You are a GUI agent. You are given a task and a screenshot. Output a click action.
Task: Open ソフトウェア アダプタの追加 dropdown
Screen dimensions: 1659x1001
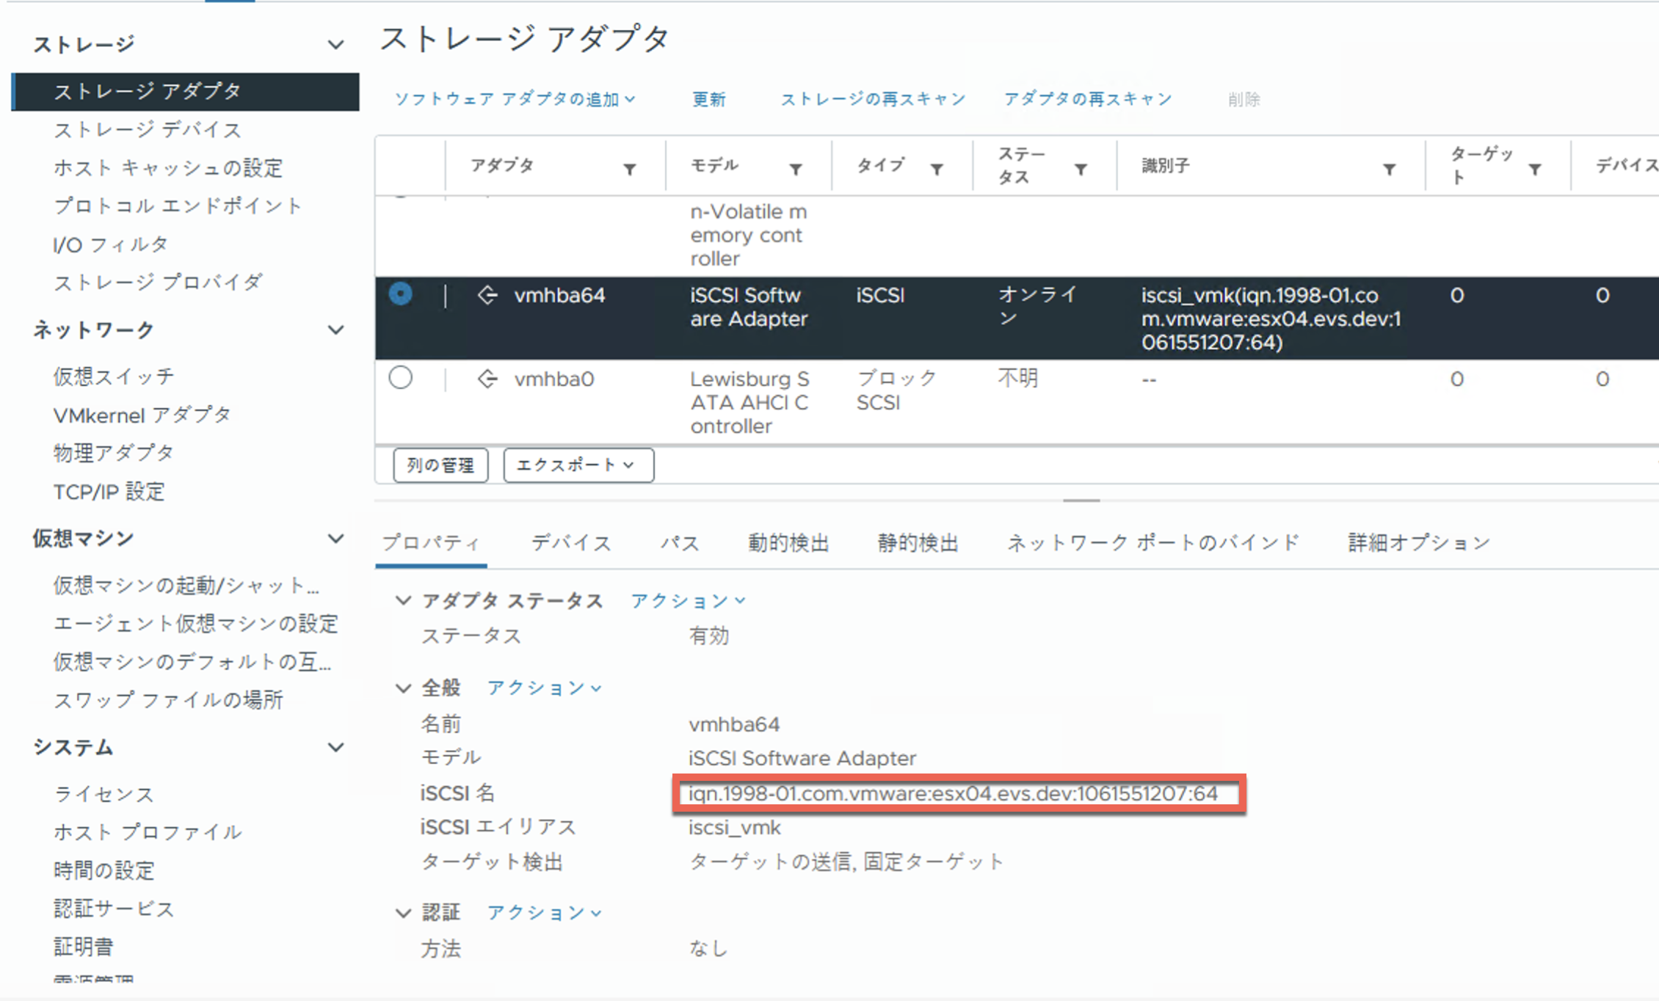tap(515, 99)
